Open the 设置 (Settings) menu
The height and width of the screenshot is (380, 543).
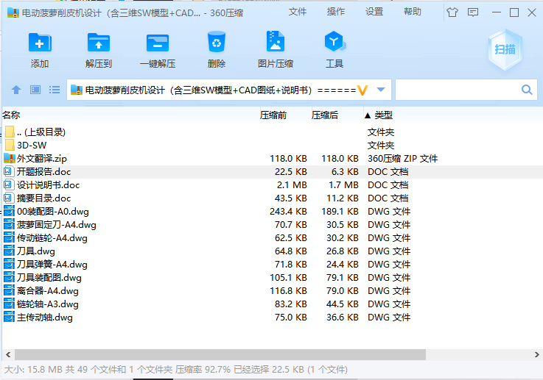tap(374, 12)
